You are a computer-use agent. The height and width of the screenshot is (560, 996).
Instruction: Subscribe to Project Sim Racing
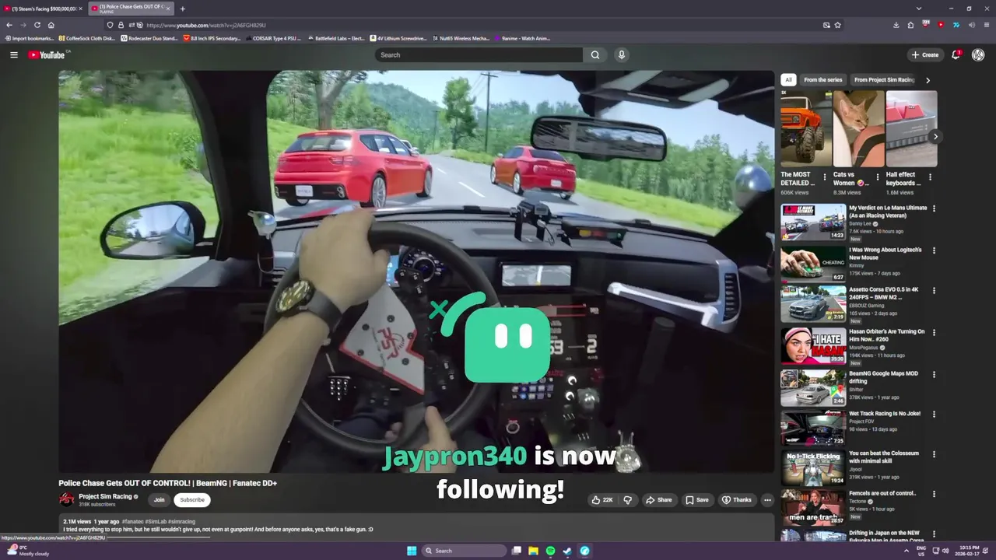tap(192, 500)
